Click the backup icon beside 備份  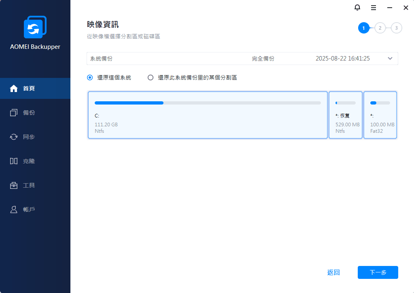point(14,113)
